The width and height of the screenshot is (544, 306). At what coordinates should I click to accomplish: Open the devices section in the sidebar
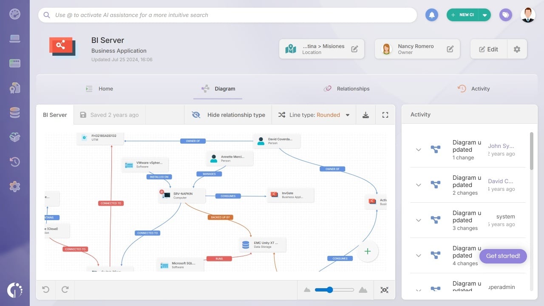pyautogui.click(x=15, y=38)
